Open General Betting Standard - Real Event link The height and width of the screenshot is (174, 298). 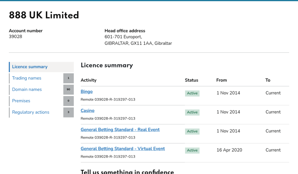pyautogui.click(x=120, y=130)
